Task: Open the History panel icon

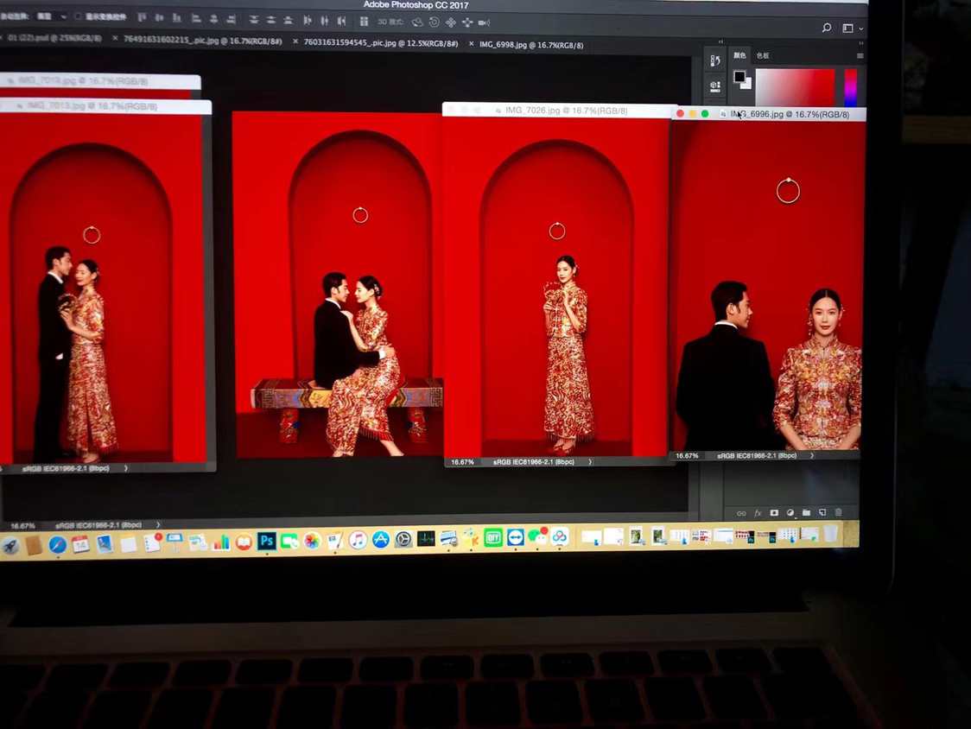Action: [715, 60]
